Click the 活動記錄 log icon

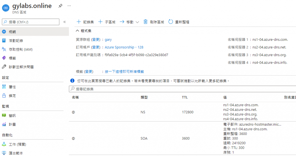coord(4,40)
